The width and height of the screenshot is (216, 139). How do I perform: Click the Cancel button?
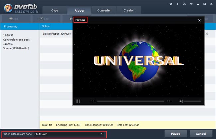tap(201, 134)
